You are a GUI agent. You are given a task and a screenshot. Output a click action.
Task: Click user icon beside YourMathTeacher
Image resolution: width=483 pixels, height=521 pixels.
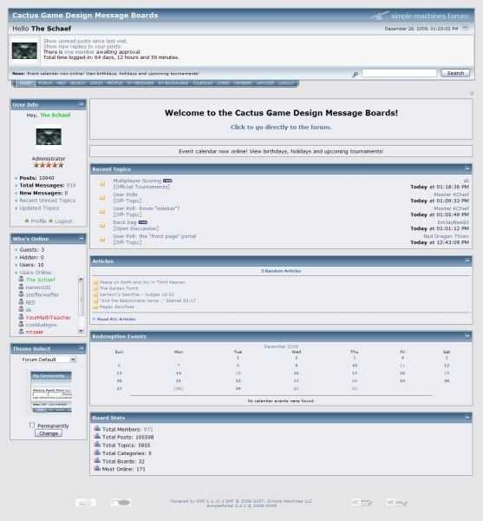click(21, 317)
